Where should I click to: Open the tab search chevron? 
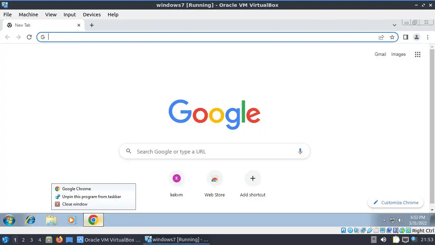pyautogui.click(x=395, y=25)
